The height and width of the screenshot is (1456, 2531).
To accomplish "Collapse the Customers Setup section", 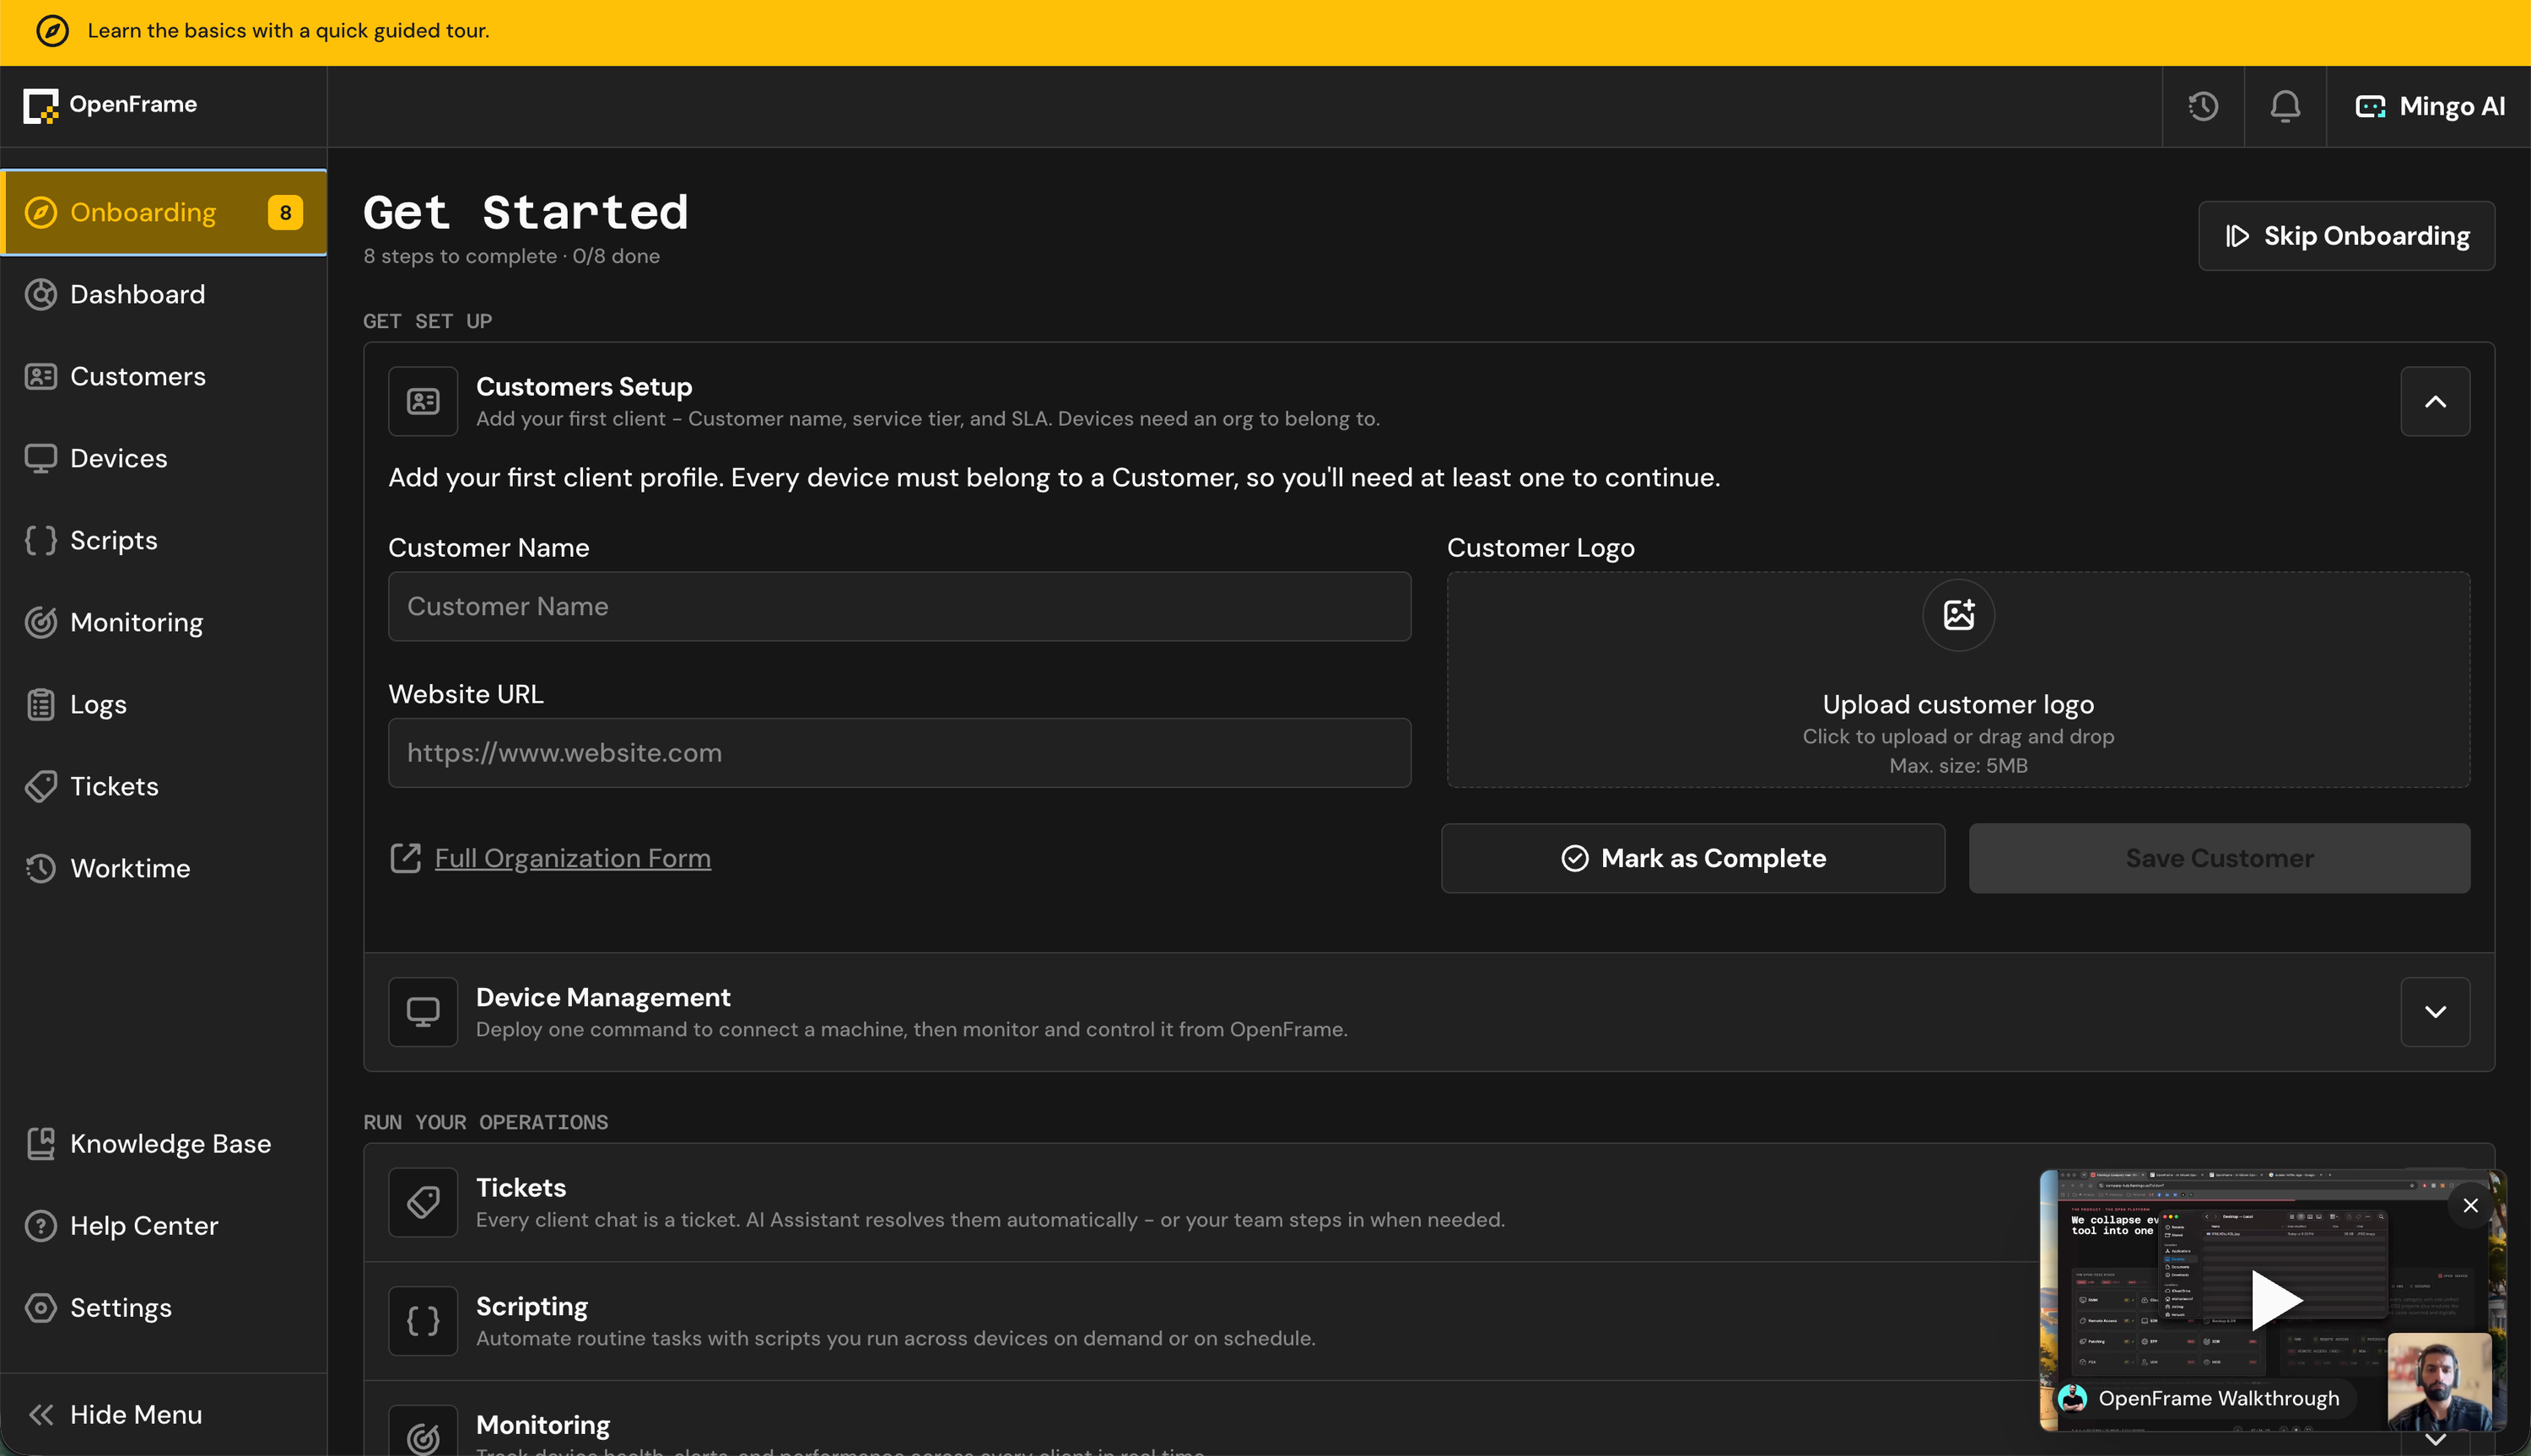I will click(x=2435, y=401).
